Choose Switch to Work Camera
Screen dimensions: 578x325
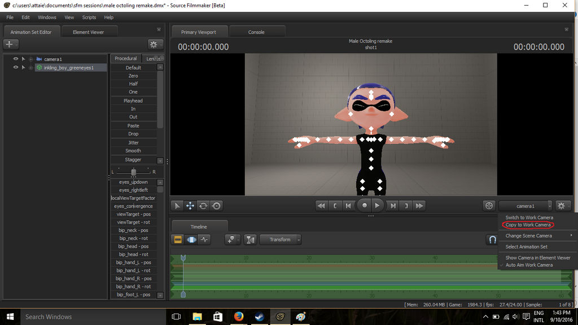pos(529,217)
